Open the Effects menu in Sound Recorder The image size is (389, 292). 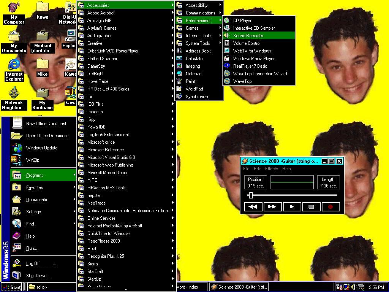(x=271, y=169)
